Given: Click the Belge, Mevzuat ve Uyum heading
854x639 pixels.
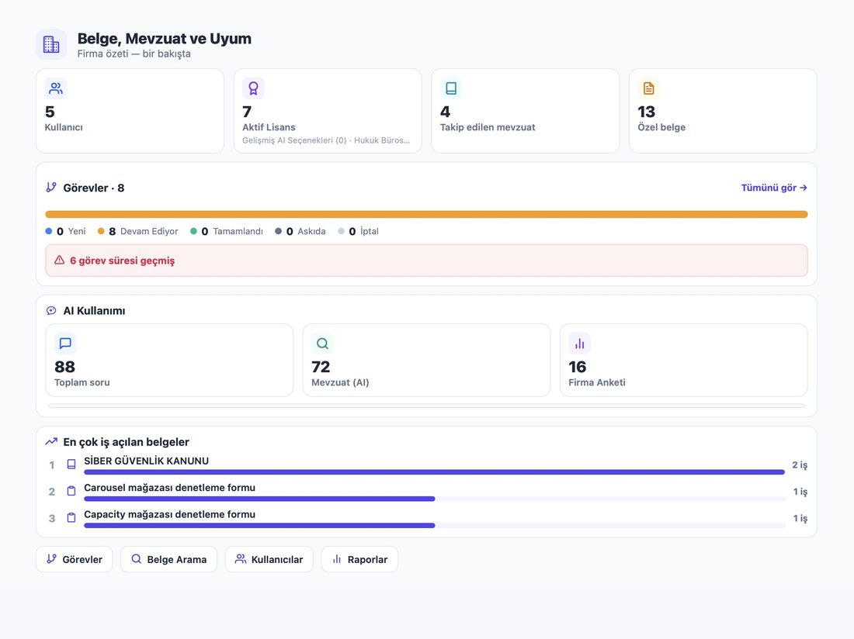Looking at the screenshot, I should click(x=165, y=39).
